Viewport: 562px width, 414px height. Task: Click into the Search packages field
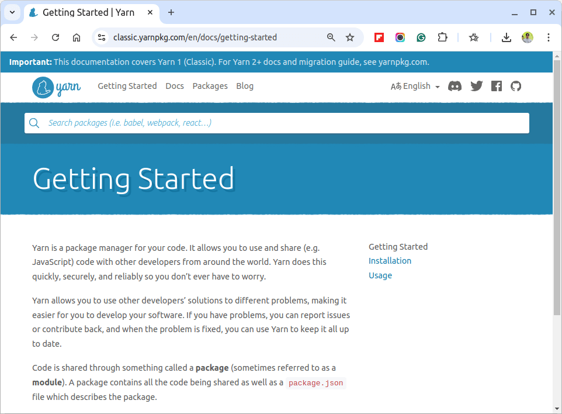277,123
